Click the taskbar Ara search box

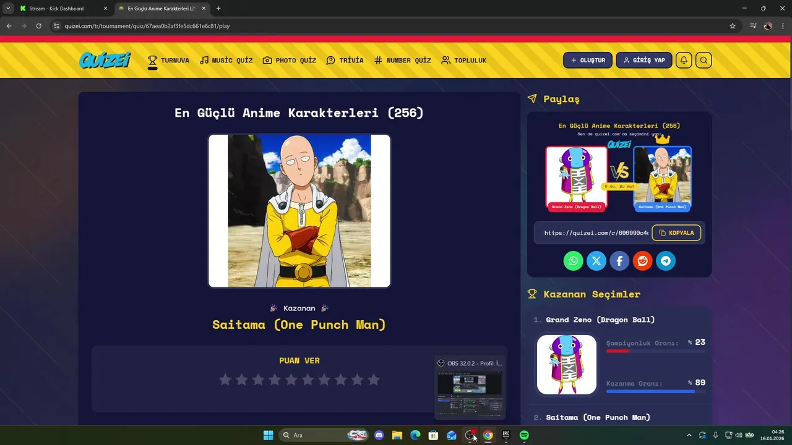(x=324, y=435)
